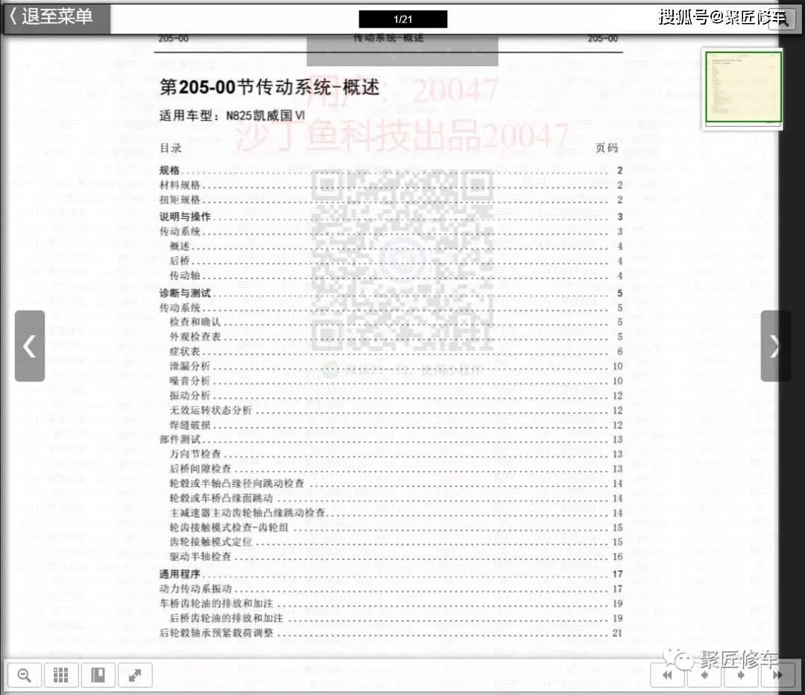Click the 目录 column heading

tap(171, 148)
